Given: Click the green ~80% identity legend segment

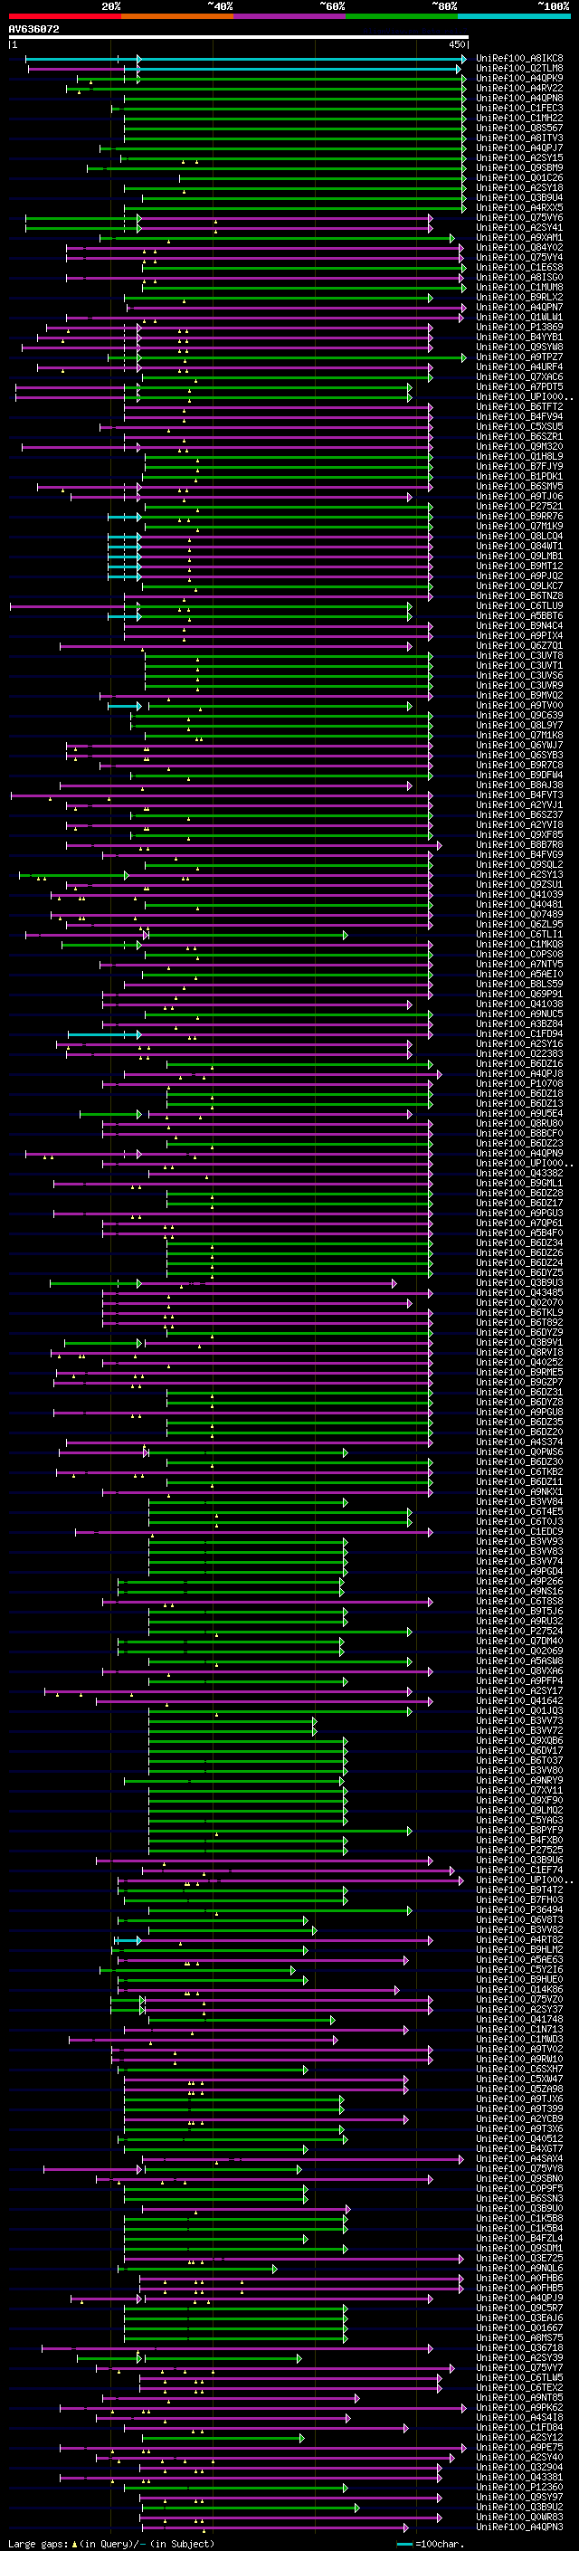Looking at the screenshot, I should [402, 16].
